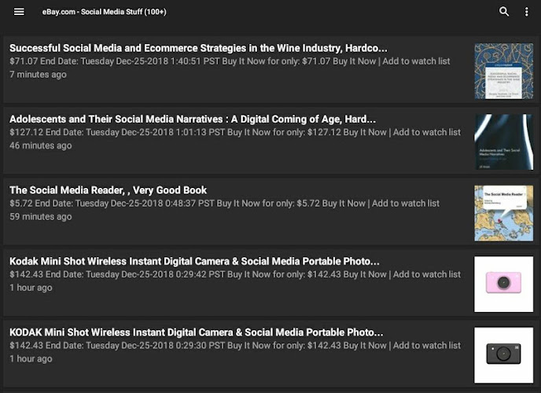The height and width of the screenshot is (393, 541).
Task: Click the '7 minutes ago' timestamp
Action: [38, 75]
